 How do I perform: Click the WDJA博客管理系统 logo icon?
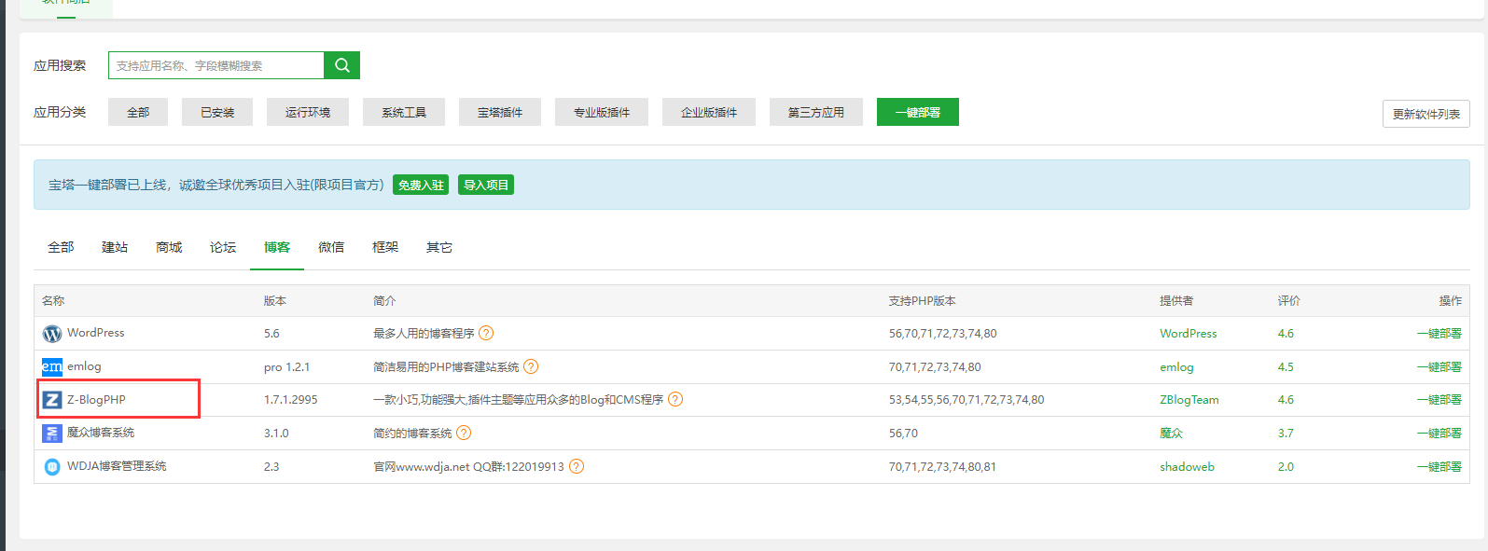coord(52,466)
